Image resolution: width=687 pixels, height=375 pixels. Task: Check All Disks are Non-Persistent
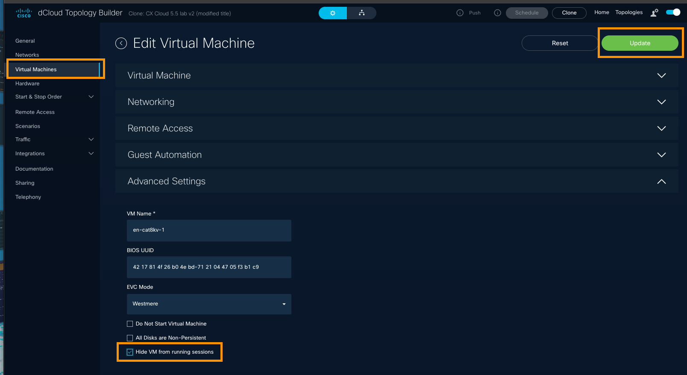point(130,338)
